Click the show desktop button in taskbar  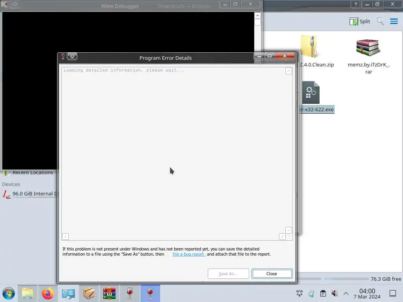click(x=393, y=293)
